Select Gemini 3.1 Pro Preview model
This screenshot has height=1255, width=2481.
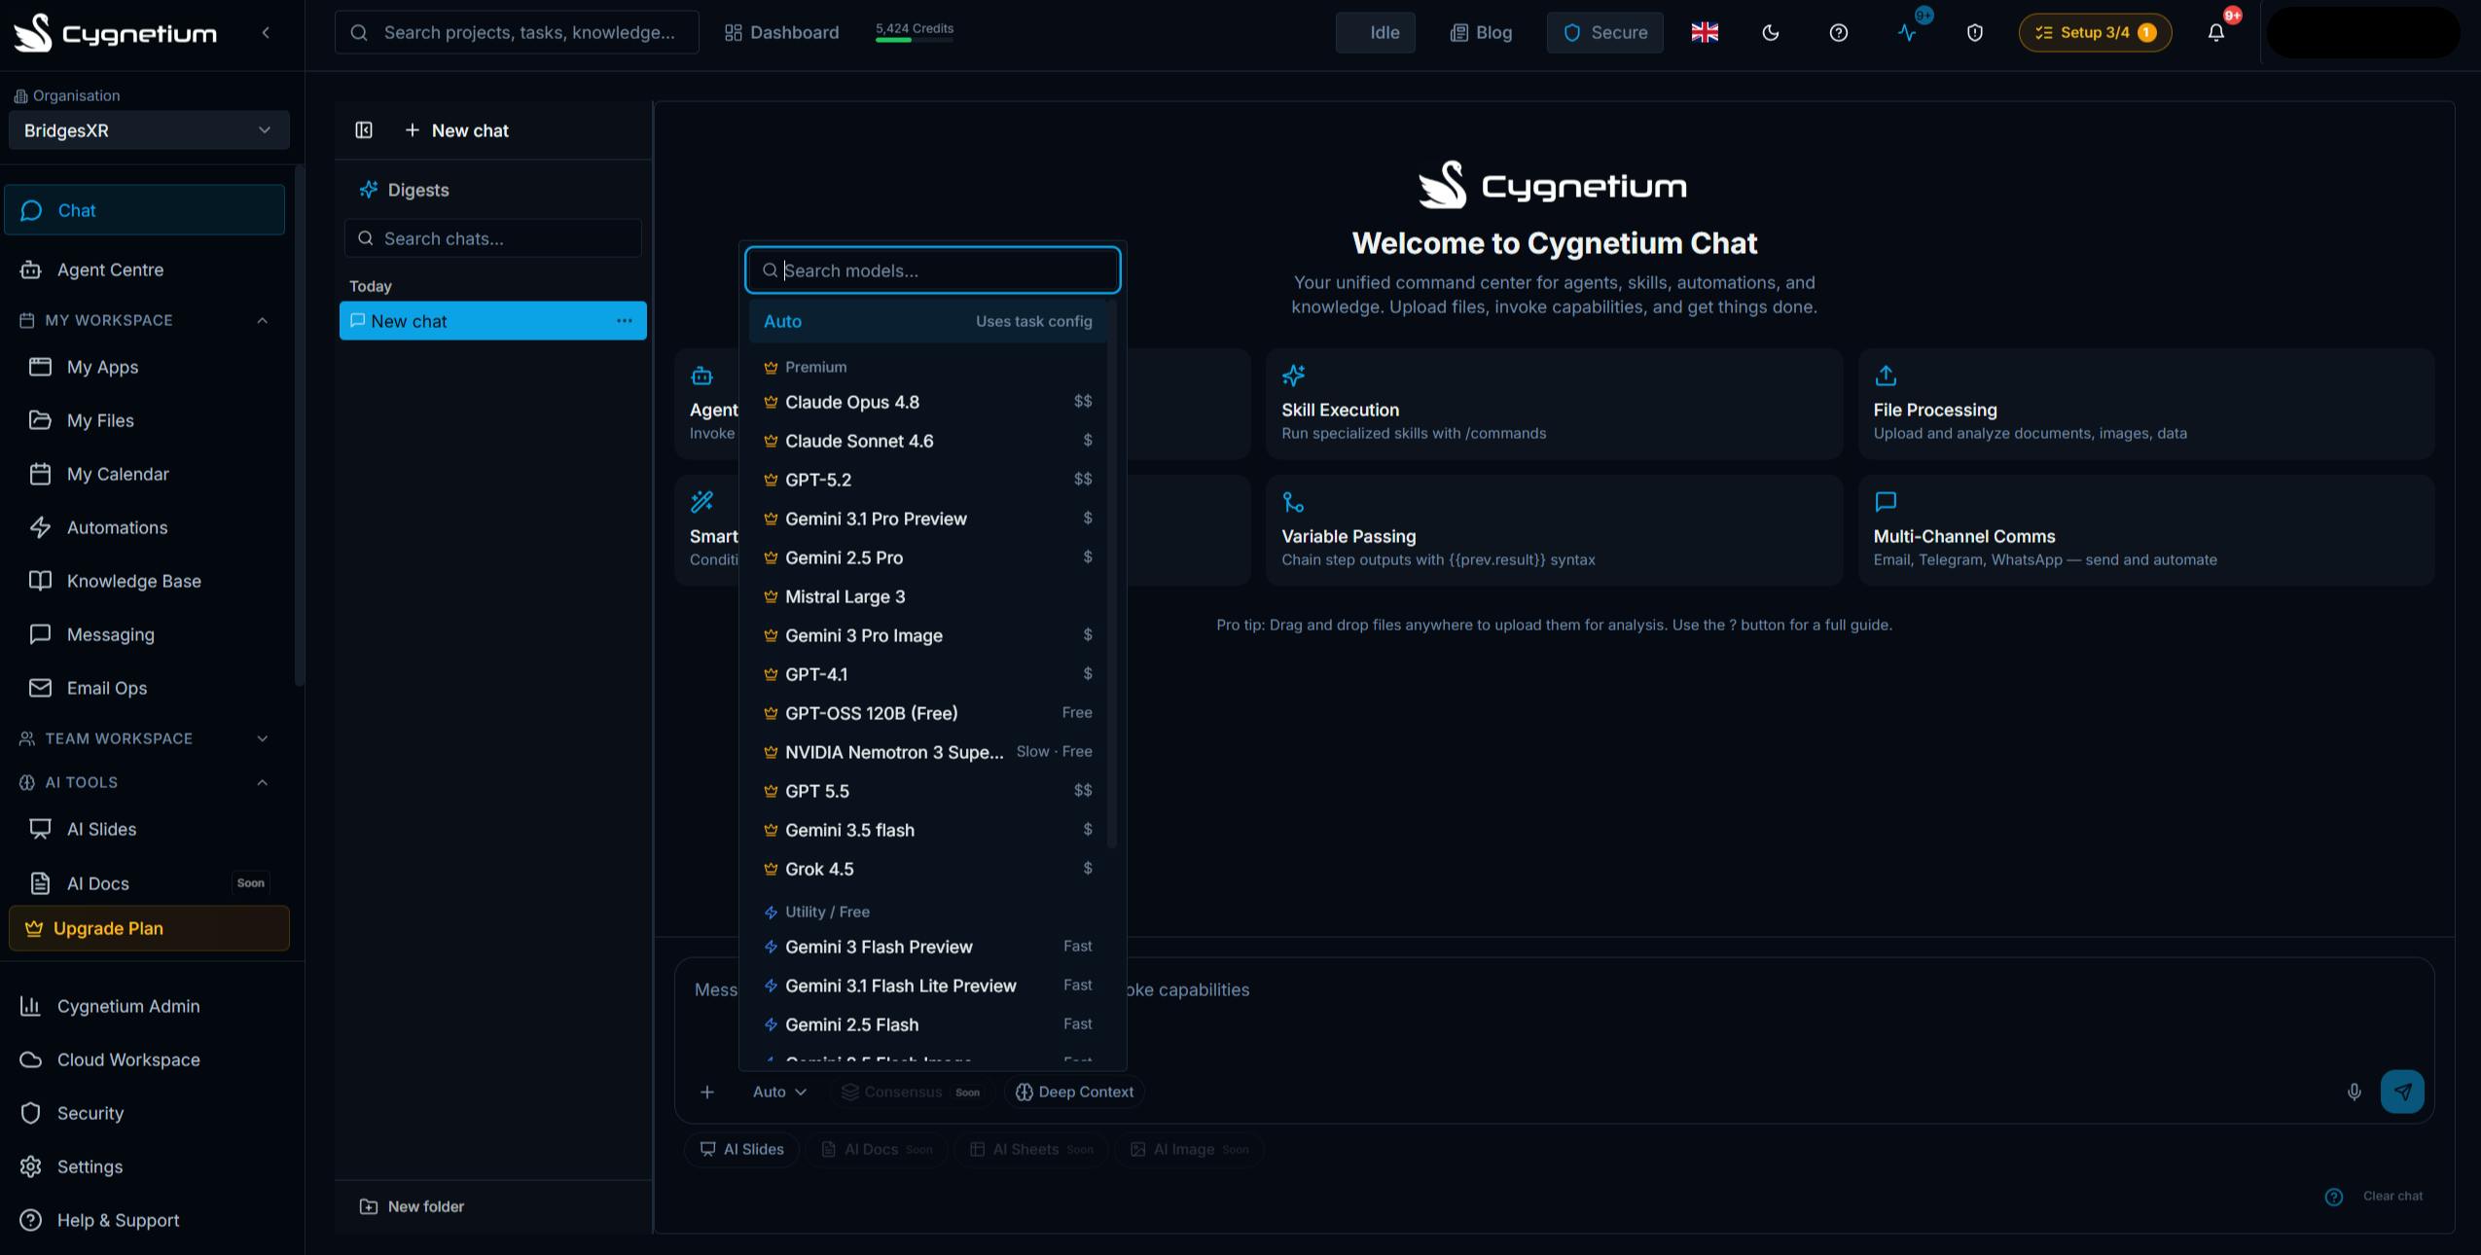927,519
